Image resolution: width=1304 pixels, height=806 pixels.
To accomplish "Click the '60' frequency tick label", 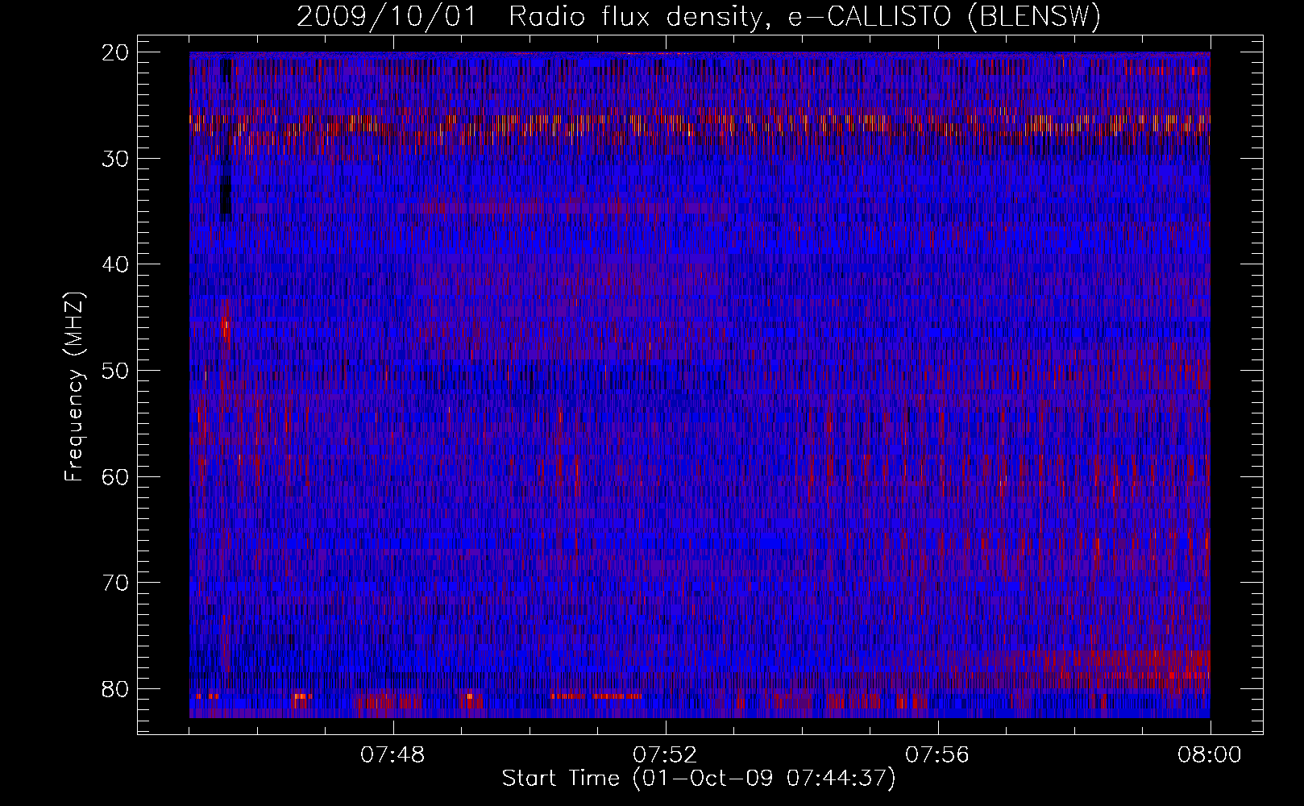I will (116, 476).
